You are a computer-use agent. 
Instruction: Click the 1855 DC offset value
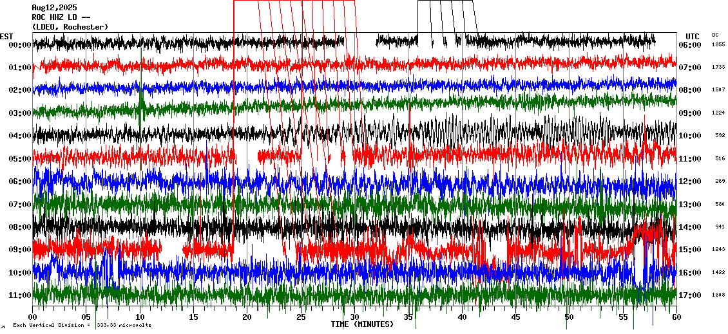point(718,44)
